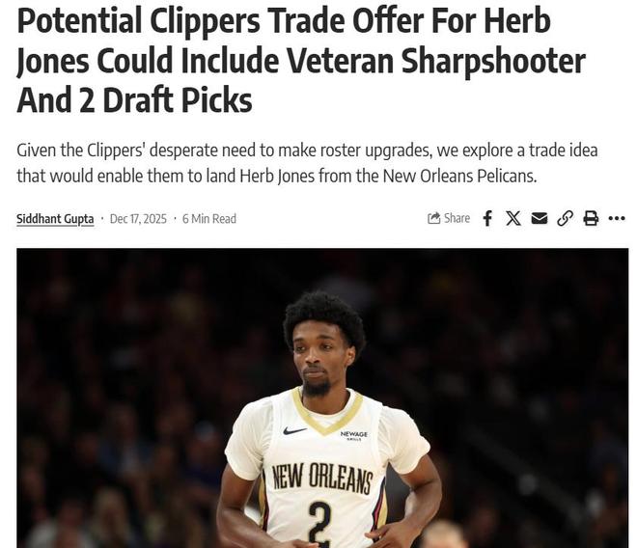The height and width of the screenshot is (548, 637).
Task: Copy article link with chain icon
Action: [x=565, y=219]
